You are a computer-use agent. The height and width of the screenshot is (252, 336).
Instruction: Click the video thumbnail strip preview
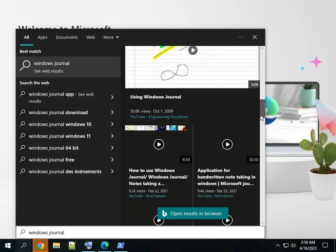(x=156, y=128)
